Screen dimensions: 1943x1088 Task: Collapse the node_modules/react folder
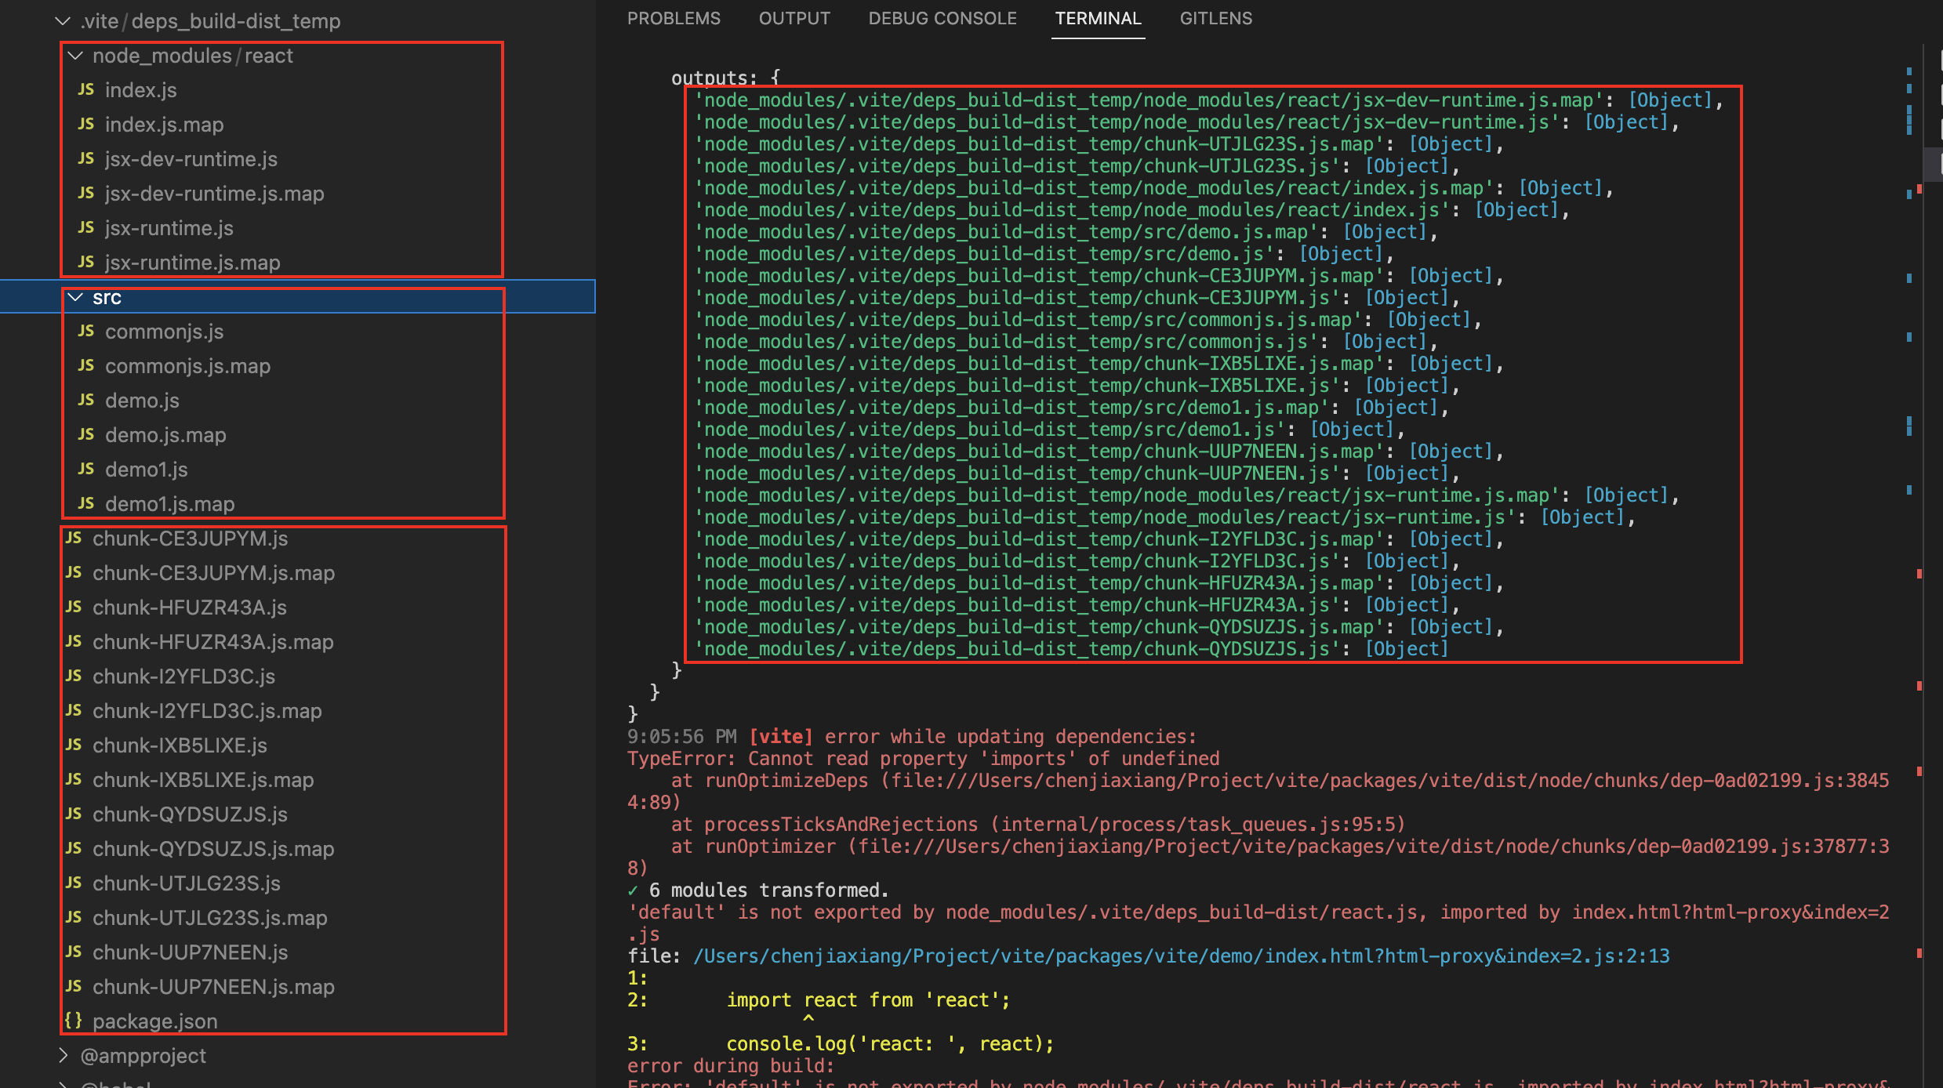[x=75, y=56]
